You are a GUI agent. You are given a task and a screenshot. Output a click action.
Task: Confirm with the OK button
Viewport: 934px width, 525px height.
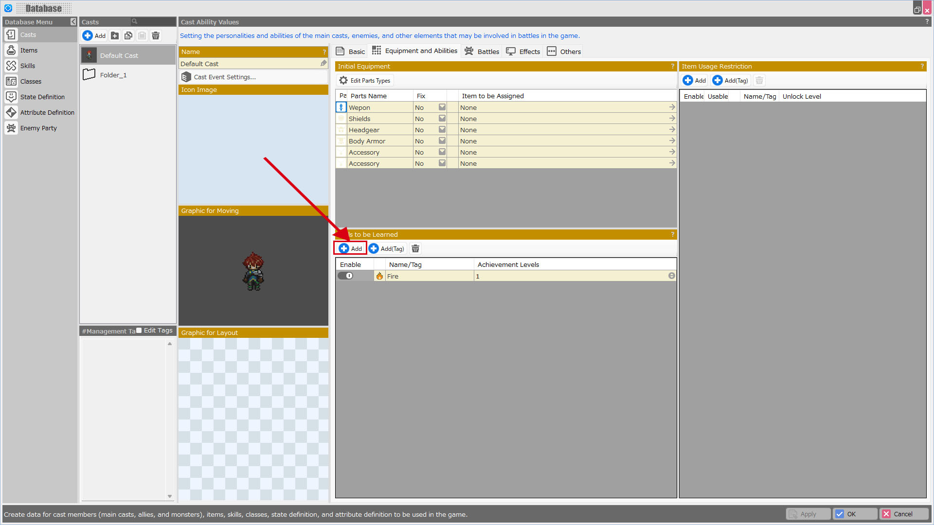855,514
